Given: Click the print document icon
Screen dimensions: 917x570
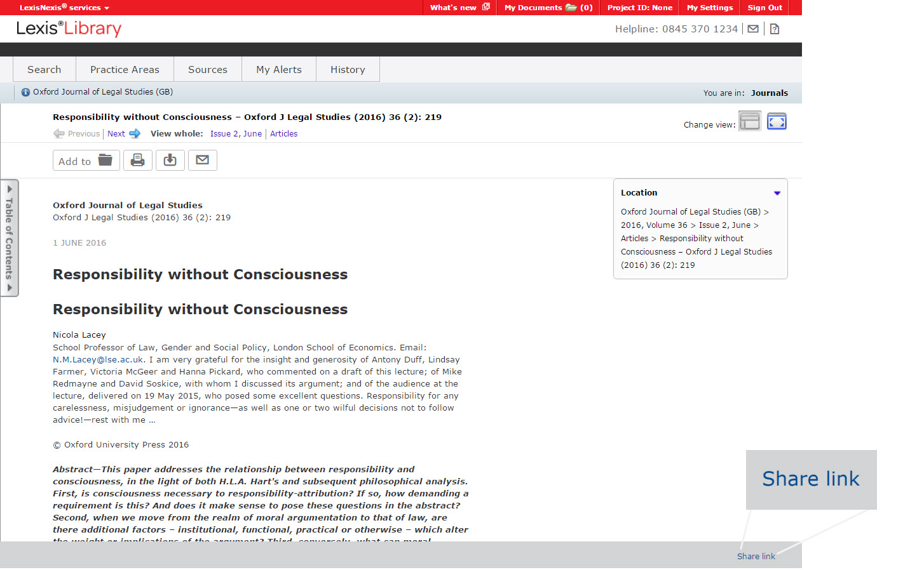Looking at the screenshot, I should [137, 160].
